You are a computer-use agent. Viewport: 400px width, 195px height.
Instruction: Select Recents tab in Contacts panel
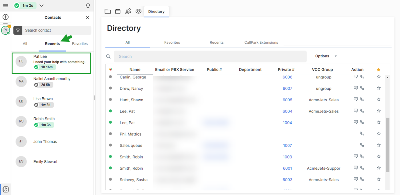pyautogui.click(x=52, y=44)
